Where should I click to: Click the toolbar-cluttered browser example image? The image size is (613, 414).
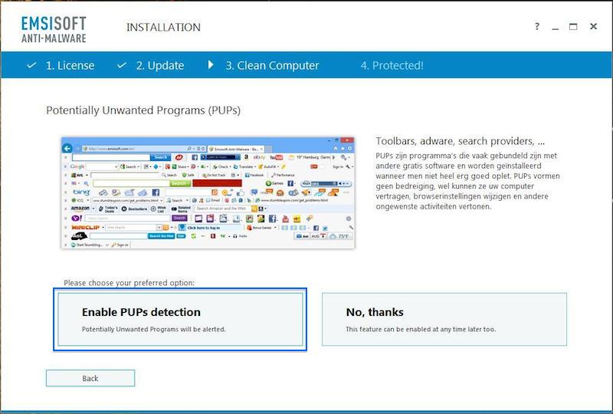click(x=208, y=192)
